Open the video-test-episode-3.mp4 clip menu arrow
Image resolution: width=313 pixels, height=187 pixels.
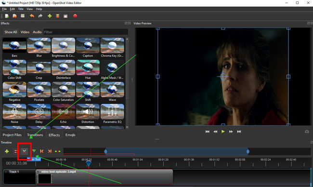[x=39, y=172]
